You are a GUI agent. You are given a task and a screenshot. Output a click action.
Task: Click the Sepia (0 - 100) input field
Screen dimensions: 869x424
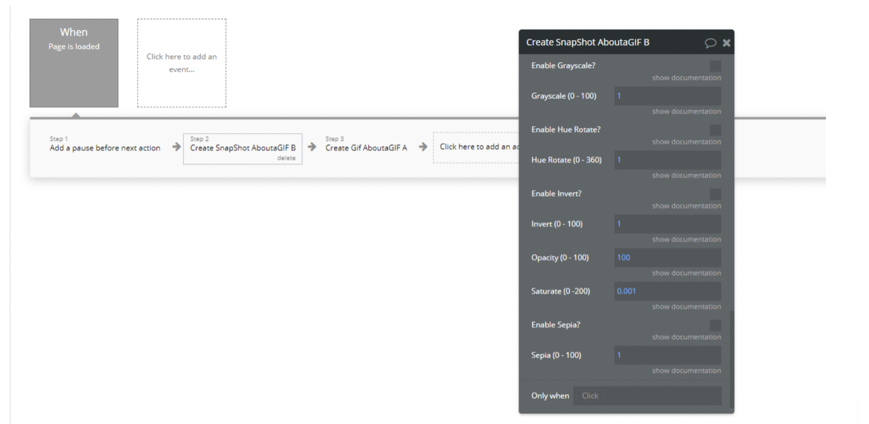tap(667, 355)
